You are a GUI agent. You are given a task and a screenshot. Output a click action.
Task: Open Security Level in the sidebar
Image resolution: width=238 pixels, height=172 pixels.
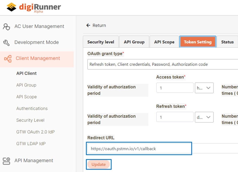pyautogui.click(x=30, y=120)
